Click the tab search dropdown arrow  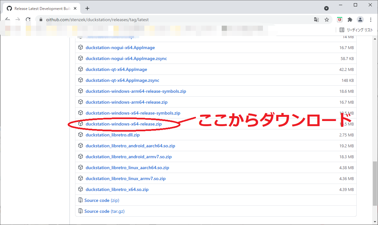pyautogui.click(x=326, y=8)
